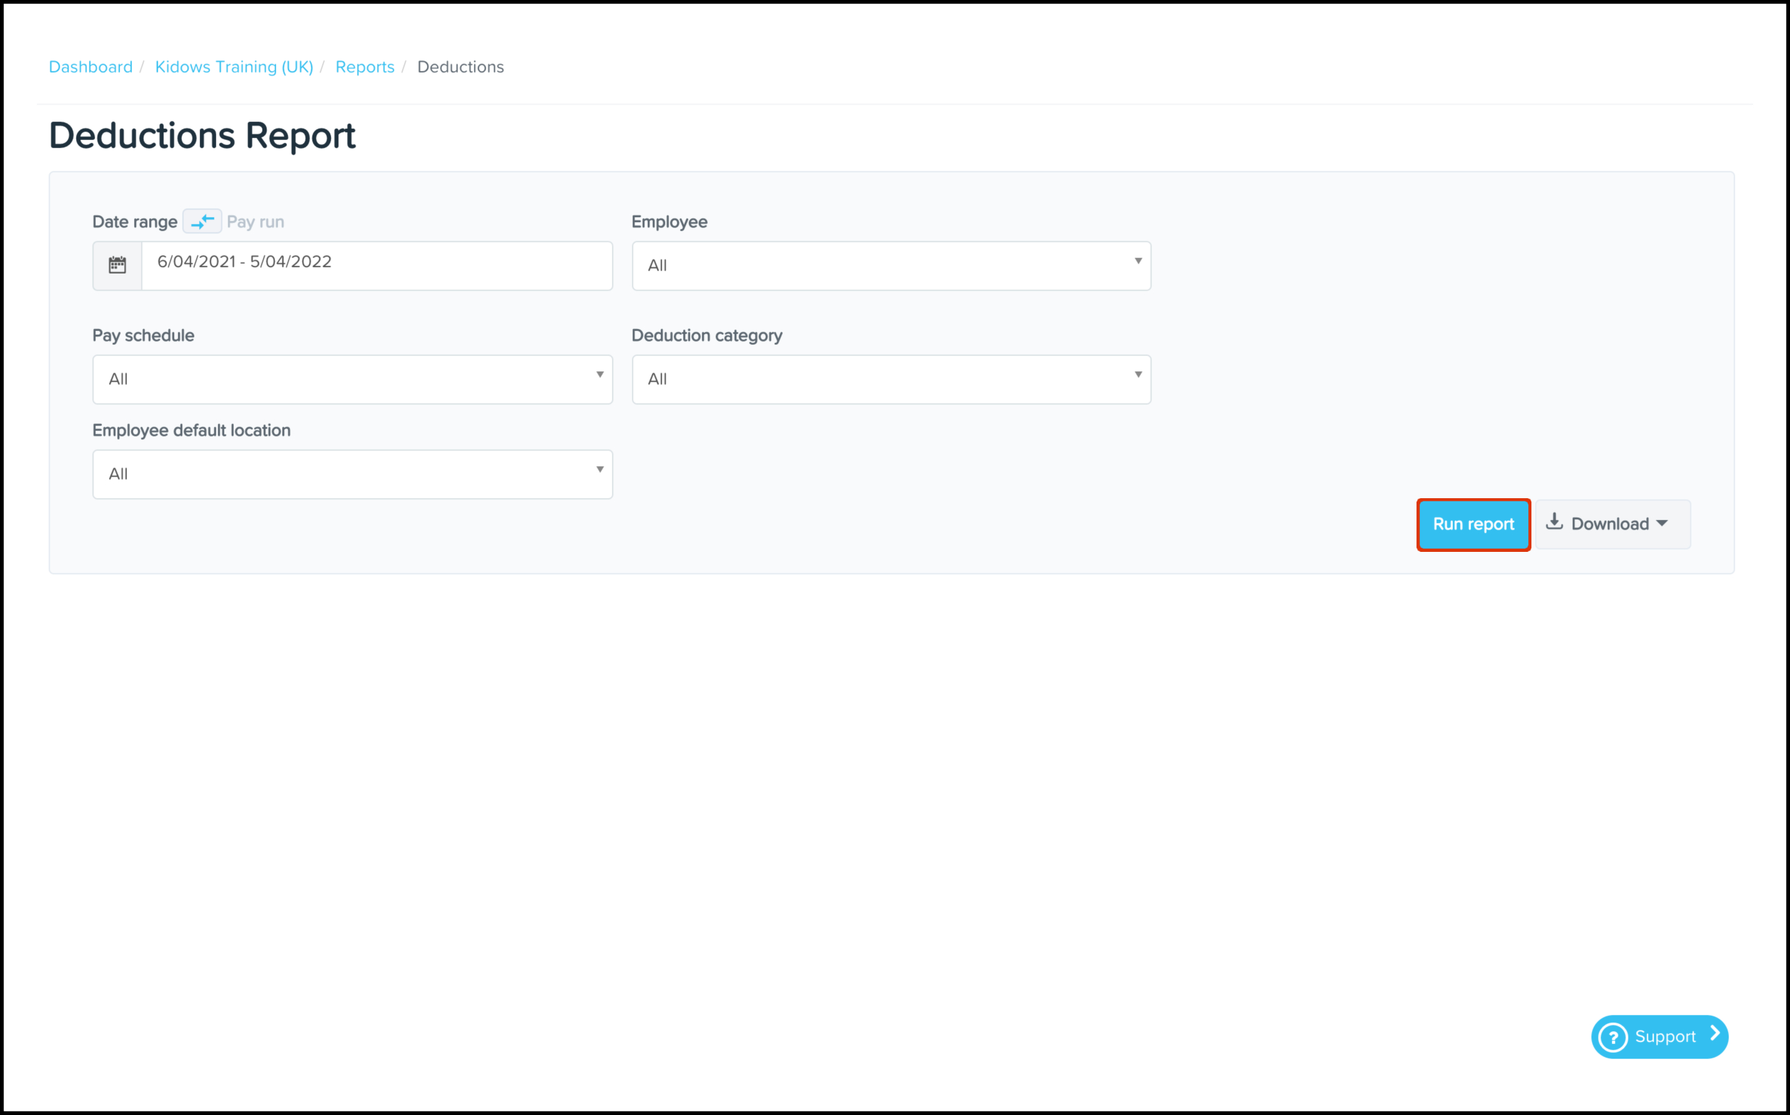Click the calendar icon beside the date range
Image resolution: width=1790 pixels, height=1115 pixels.
117,265
